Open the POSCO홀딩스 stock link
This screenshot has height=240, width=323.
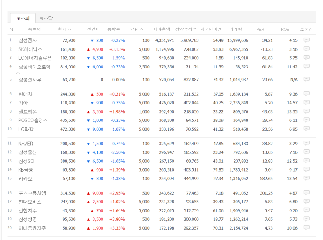[33, 120]
